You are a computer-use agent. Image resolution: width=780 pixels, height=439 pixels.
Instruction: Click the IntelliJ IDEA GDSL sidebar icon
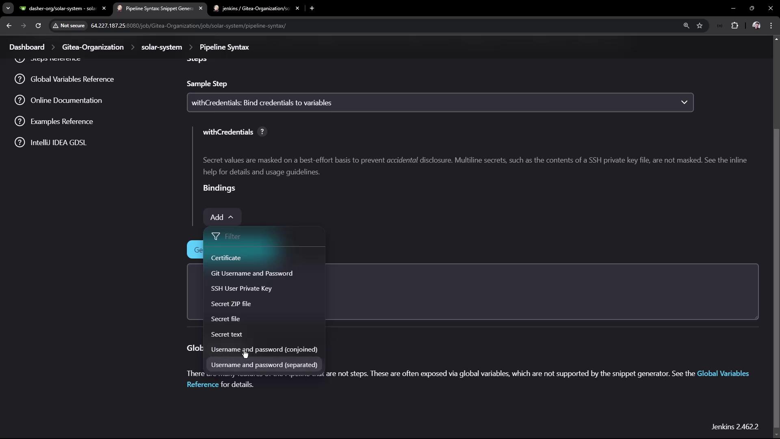19,142
